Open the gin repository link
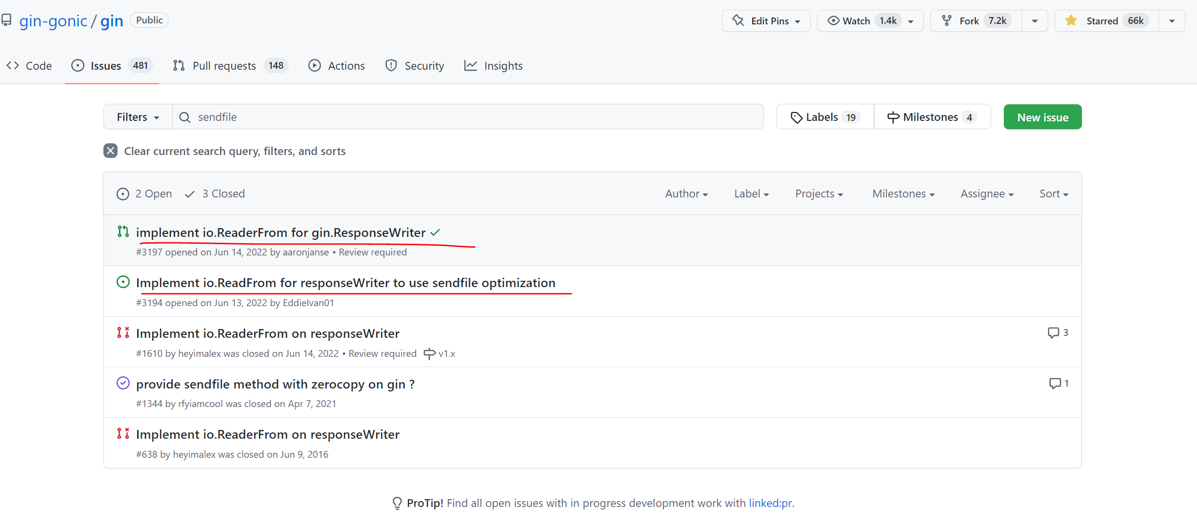Screen dimensions: 1197x525 tap(112, 21)
